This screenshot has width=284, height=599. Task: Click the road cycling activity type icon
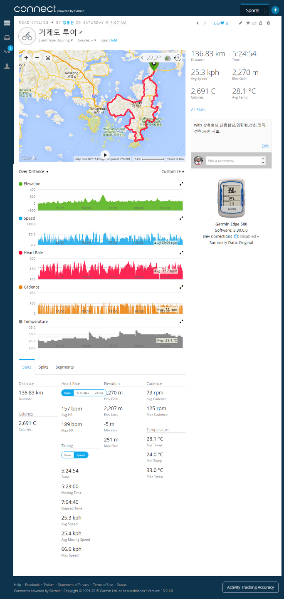coord(27,36)
